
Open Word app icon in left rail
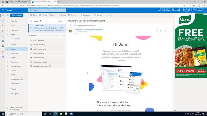[3, 41]
